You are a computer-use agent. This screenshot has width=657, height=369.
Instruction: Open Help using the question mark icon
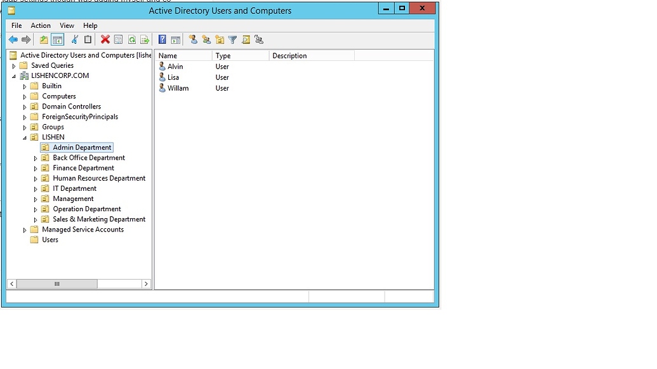(x=161, y=39)
